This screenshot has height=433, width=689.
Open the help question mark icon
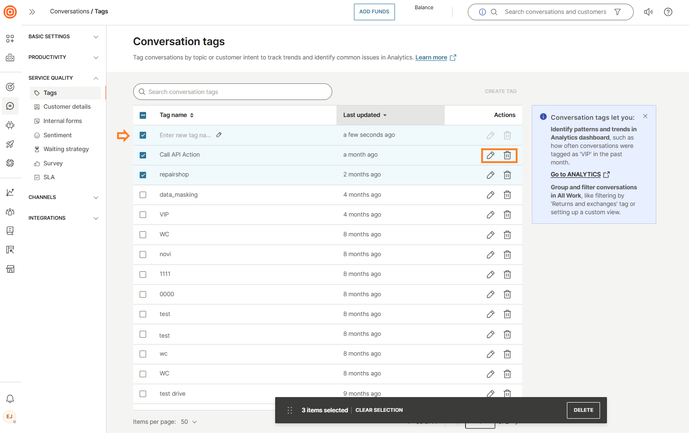(668, 12)
